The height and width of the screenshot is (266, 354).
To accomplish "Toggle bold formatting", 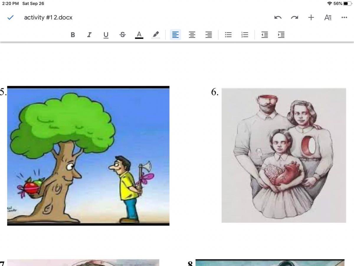I will click(73, 35).
